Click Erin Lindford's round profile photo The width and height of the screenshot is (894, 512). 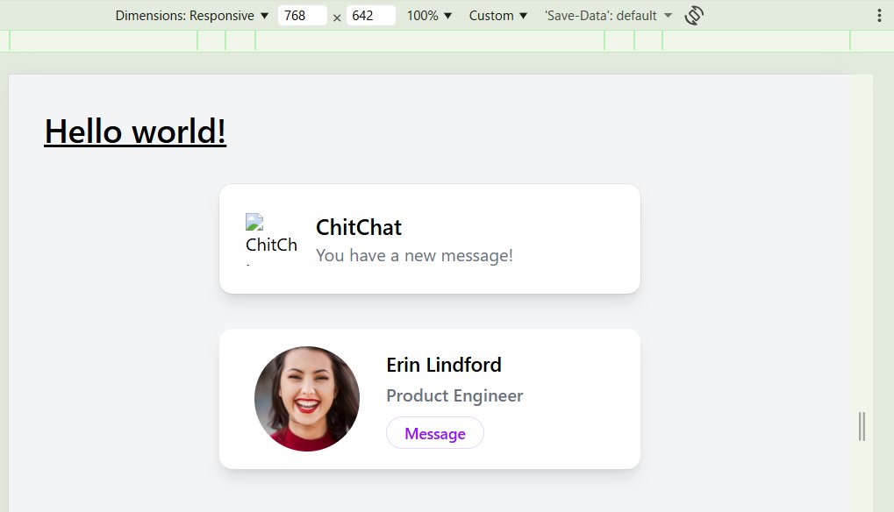[x=307, y=399]
